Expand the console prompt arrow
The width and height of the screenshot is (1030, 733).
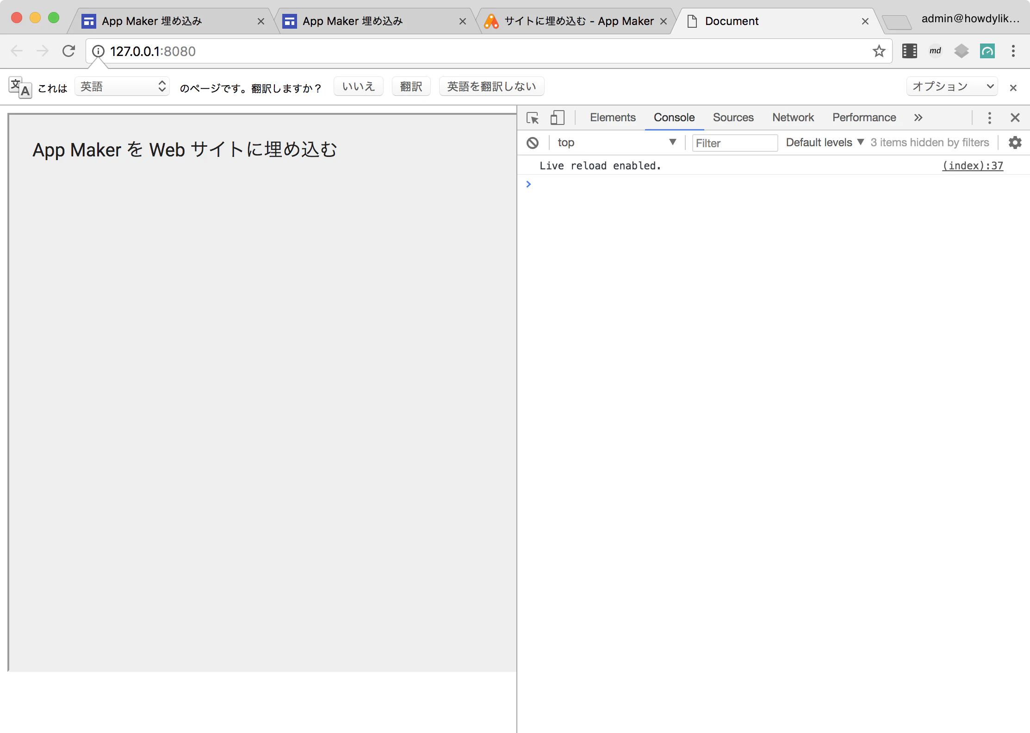tap(528, 184)
